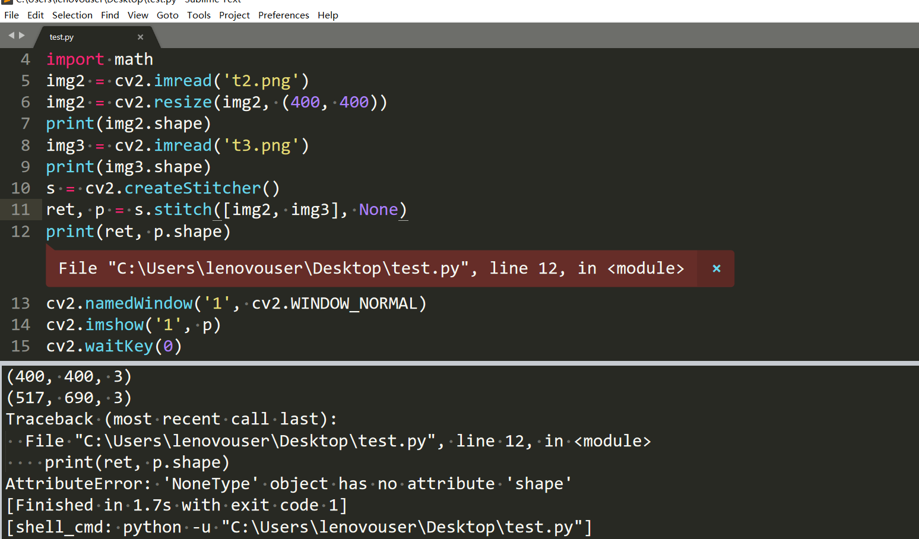Open the Help menu
The width and height of the screenshot is (919, 539).
[x=328, y=15]
